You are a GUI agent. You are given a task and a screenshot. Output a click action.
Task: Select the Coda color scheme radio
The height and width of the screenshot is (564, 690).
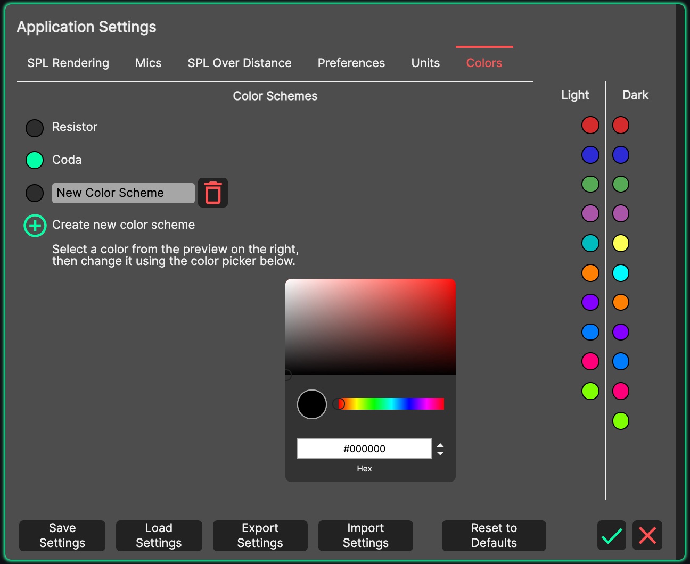pyautogui.click(x=35, y=160)
